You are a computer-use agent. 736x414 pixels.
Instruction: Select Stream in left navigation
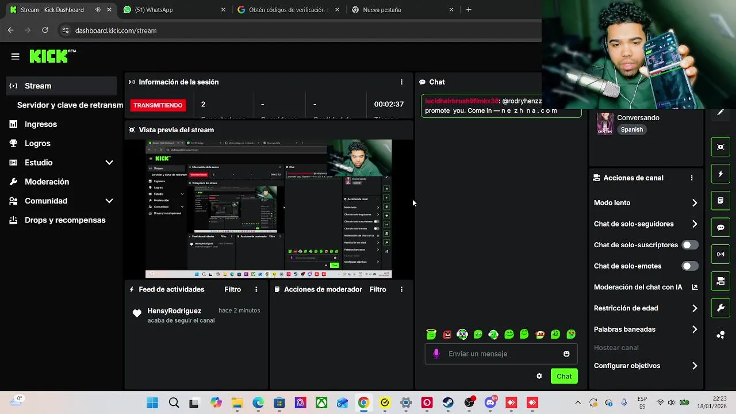coord(61,86)
